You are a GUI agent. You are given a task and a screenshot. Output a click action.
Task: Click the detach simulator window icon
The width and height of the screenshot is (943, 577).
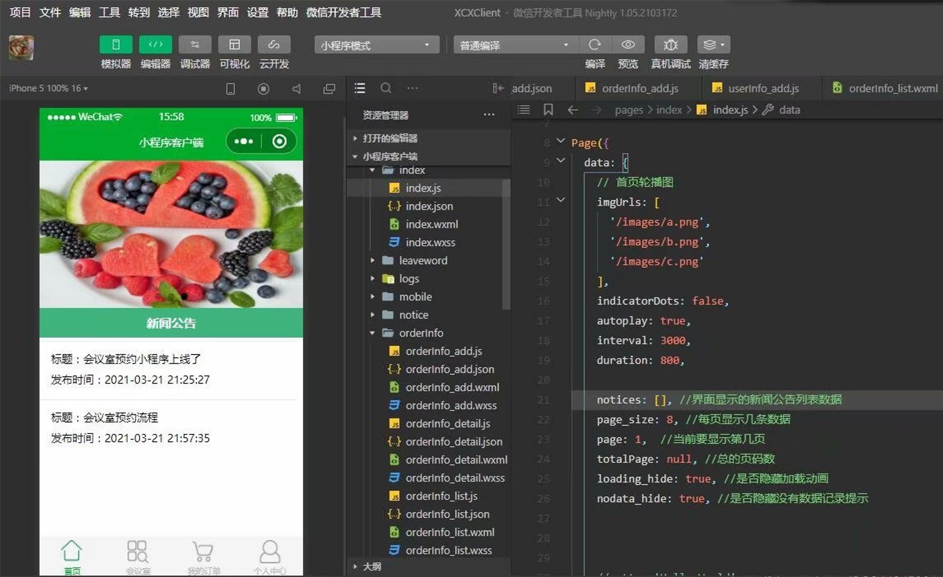[x=329, y=89]
